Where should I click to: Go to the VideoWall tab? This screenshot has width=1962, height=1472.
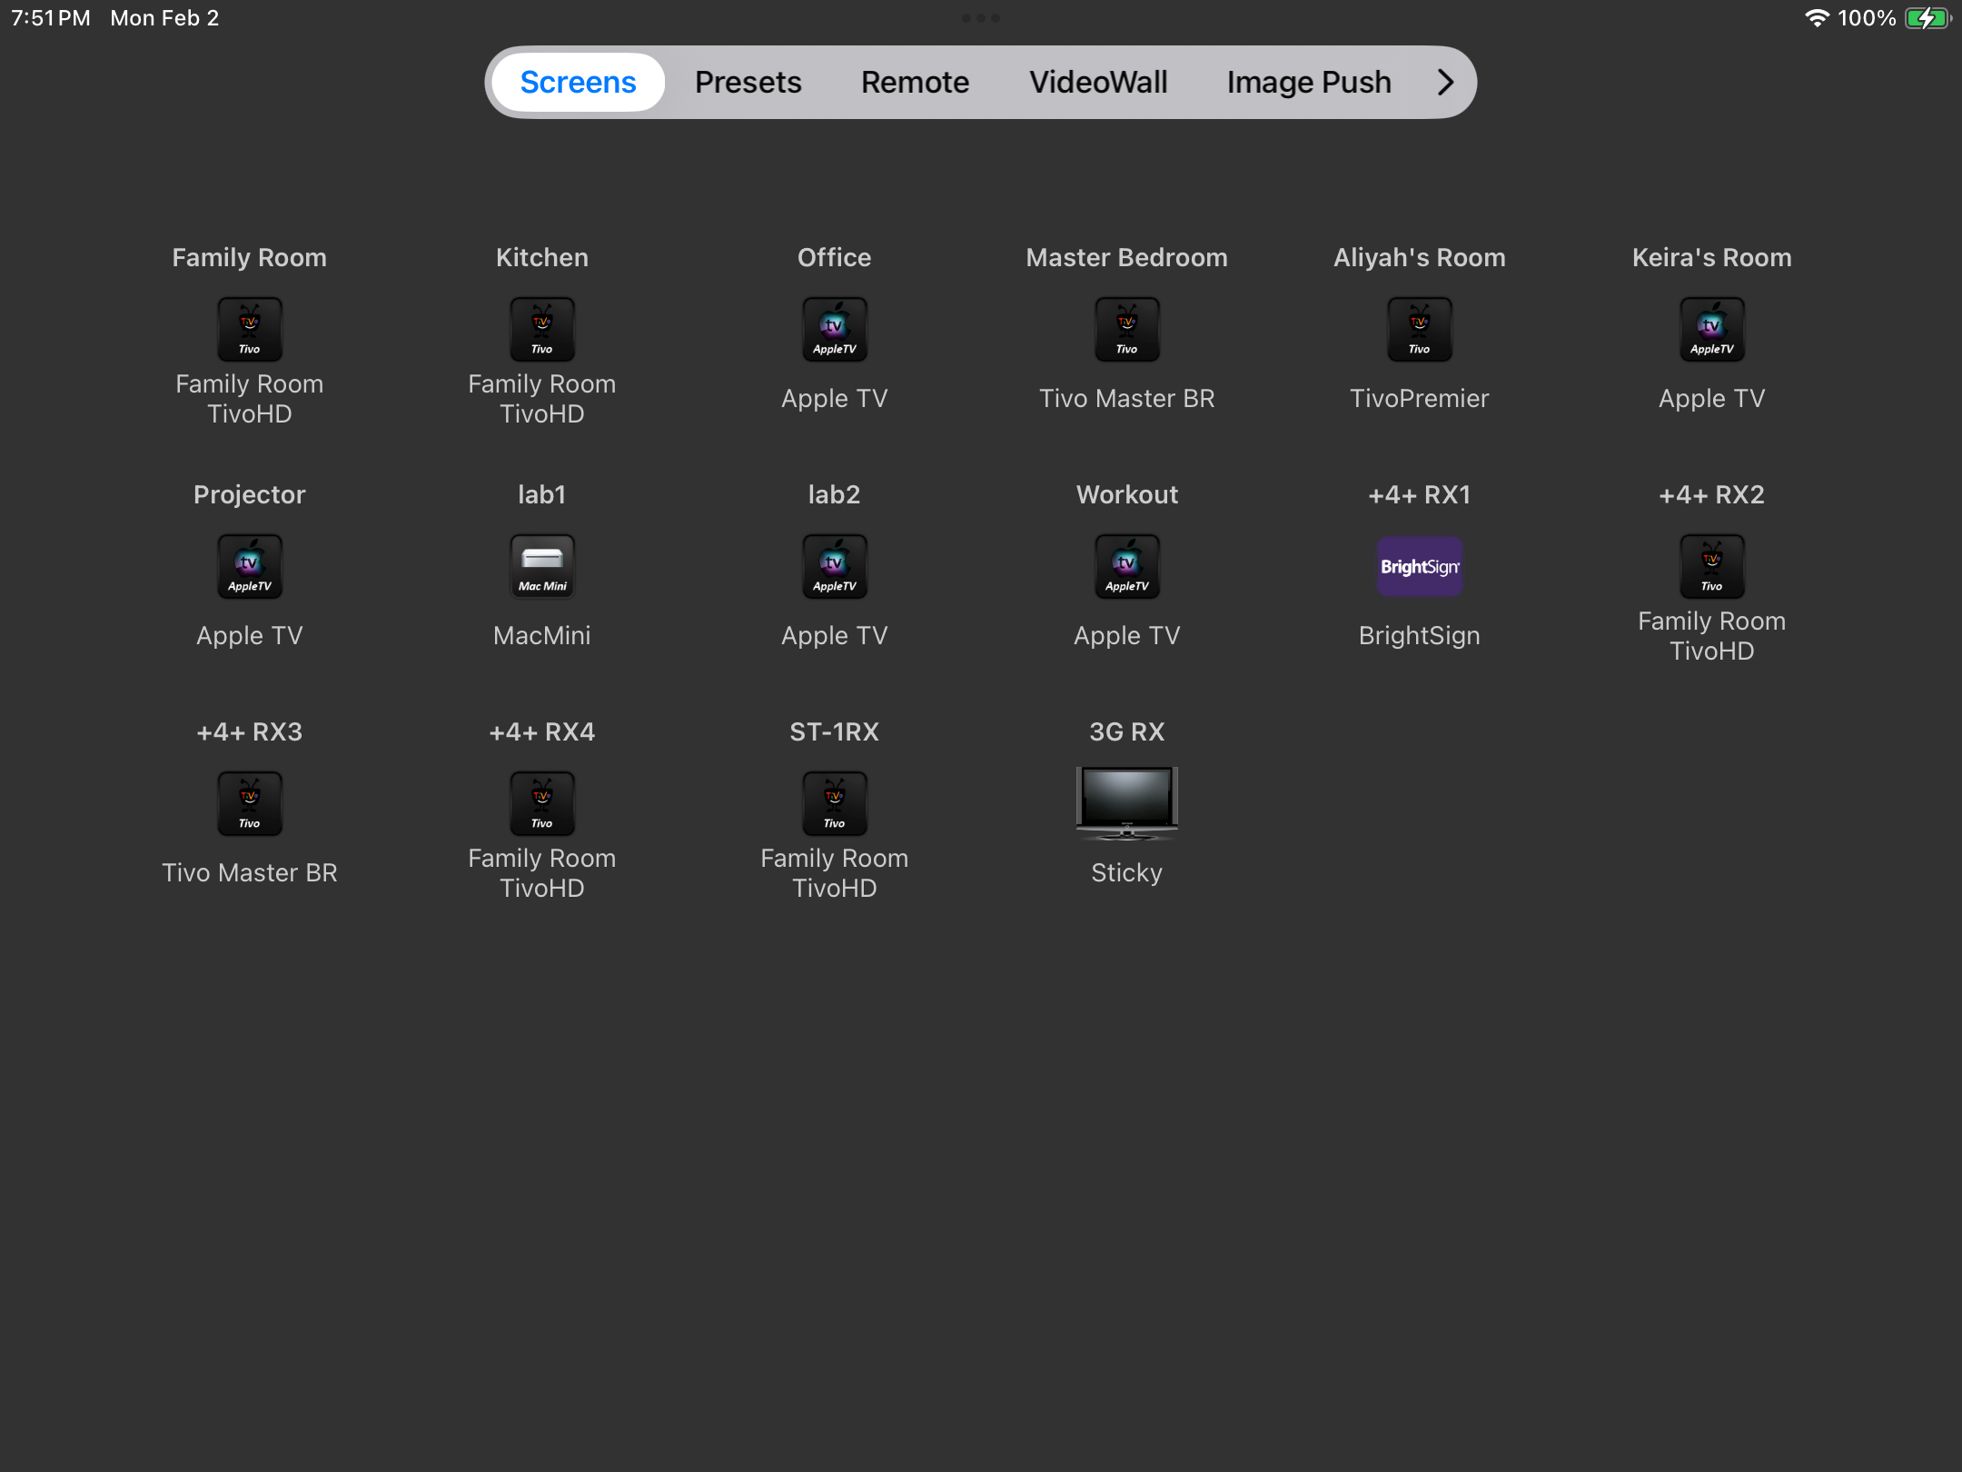pyautogui.click(x=1097, y=83)
